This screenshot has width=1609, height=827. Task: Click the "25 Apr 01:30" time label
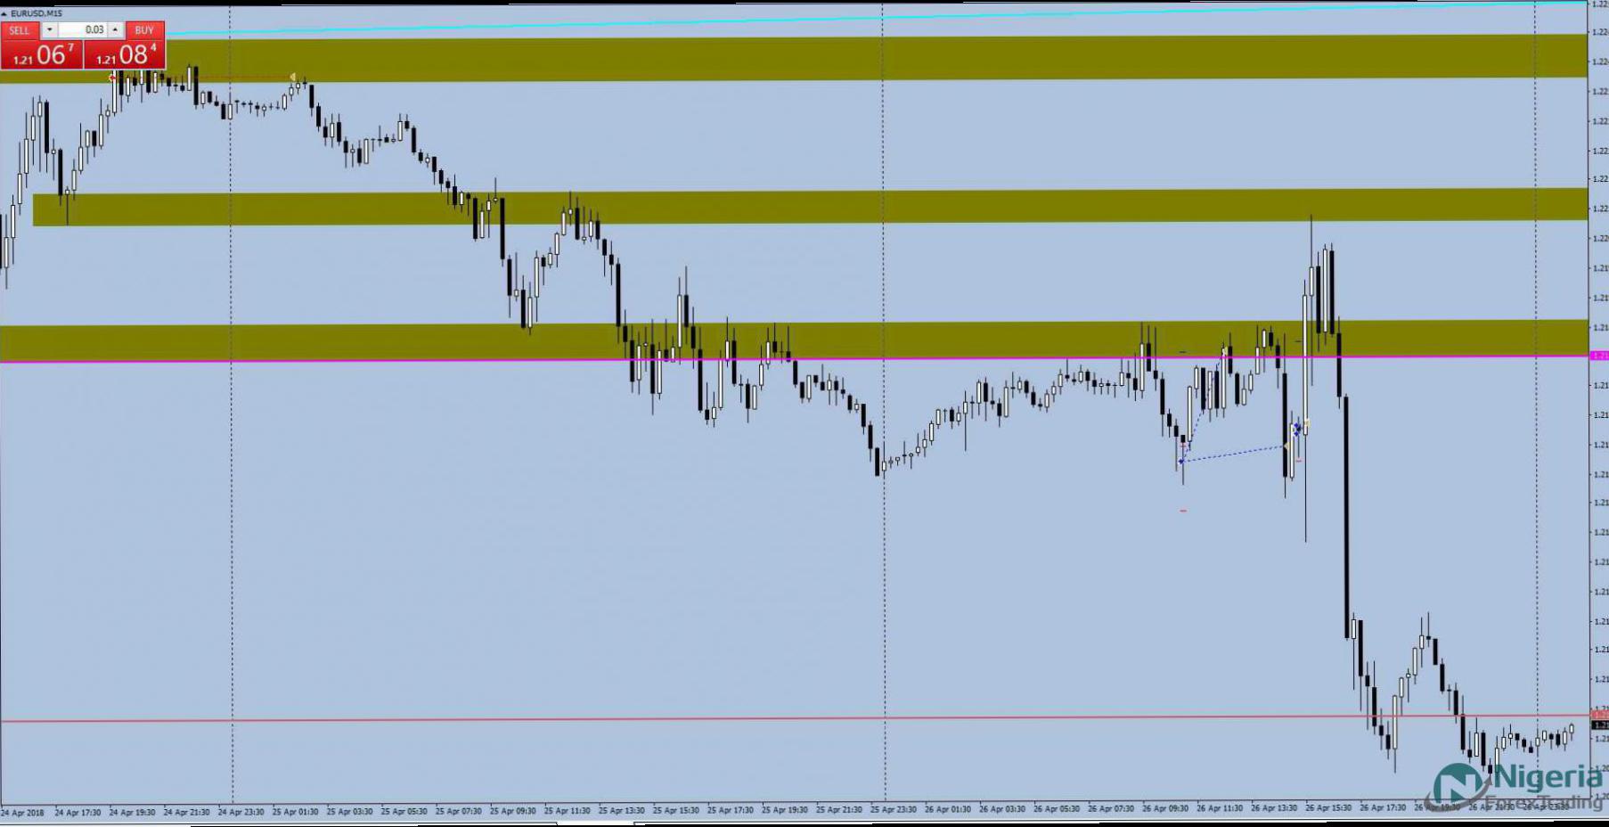[295, 812]
